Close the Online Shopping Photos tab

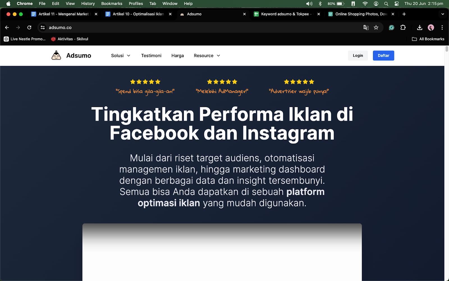tap(393, 14)
